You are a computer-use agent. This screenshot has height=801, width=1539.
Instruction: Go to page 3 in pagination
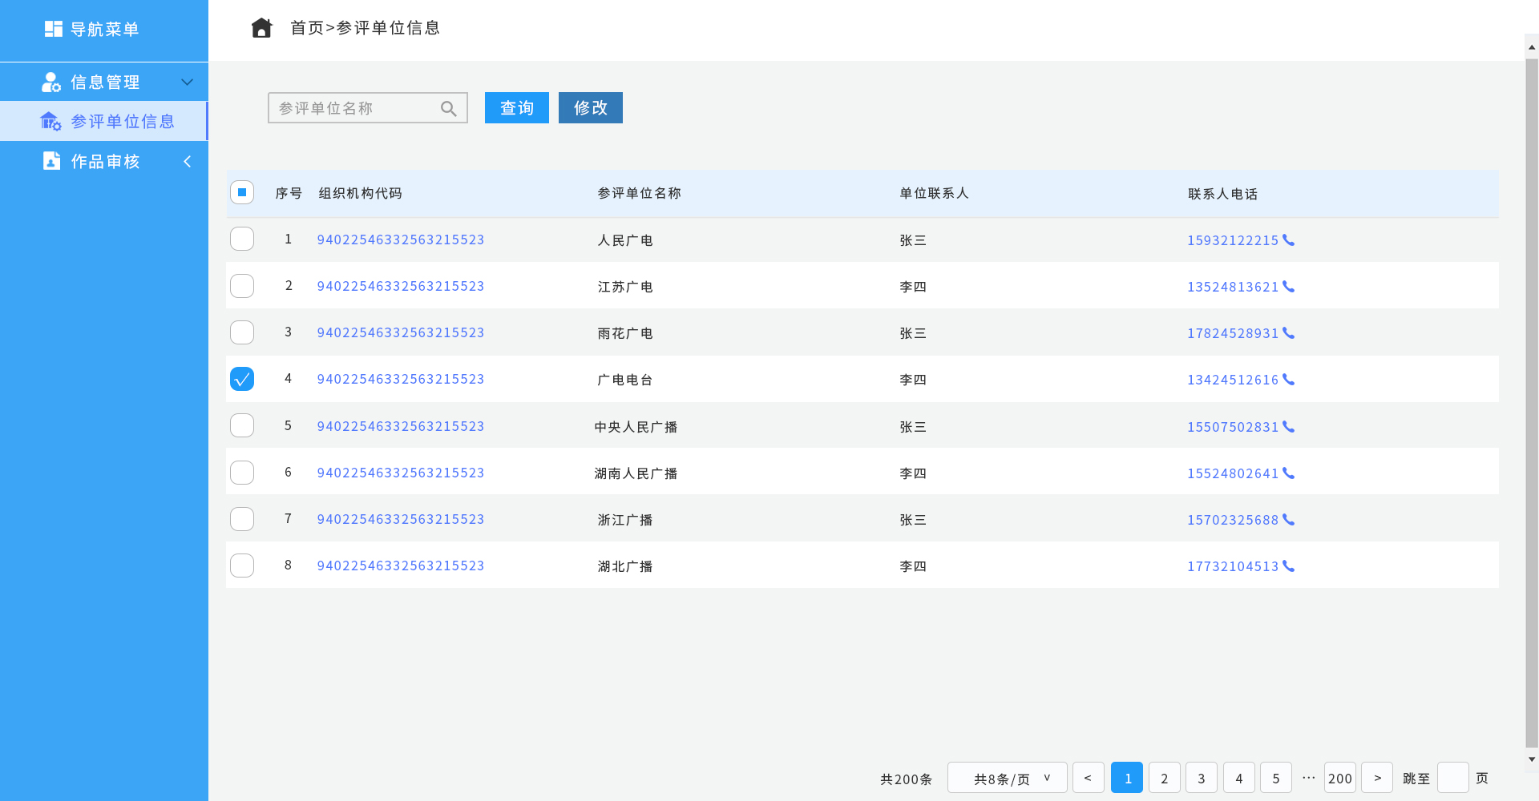pyautogui.click(x=1201, y=778)
